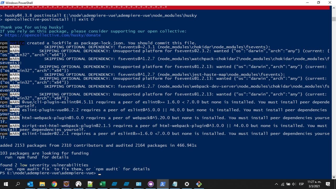Click 'Thank you for using husky!' text
This screenshot has height=189, width=336.
tap(32, 27)
